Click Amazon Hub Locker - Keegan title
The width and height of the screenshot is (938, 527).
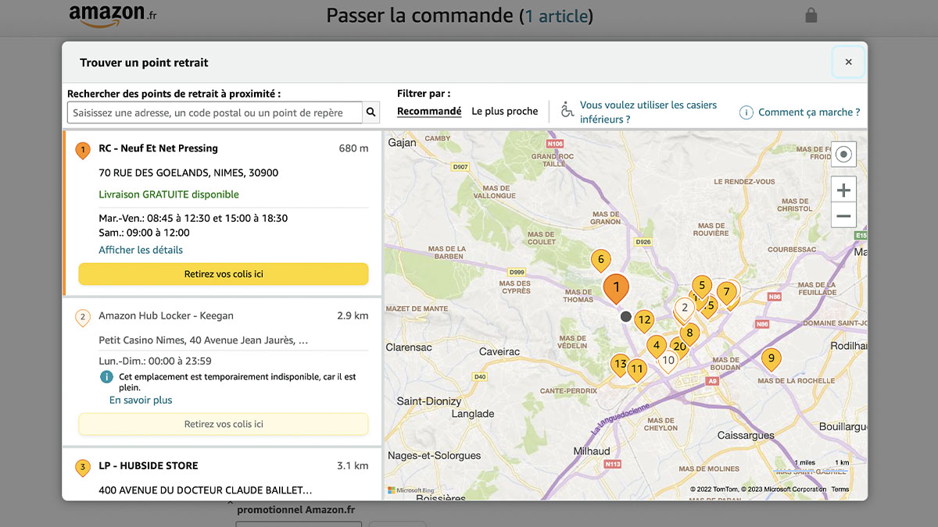(166, 315)
